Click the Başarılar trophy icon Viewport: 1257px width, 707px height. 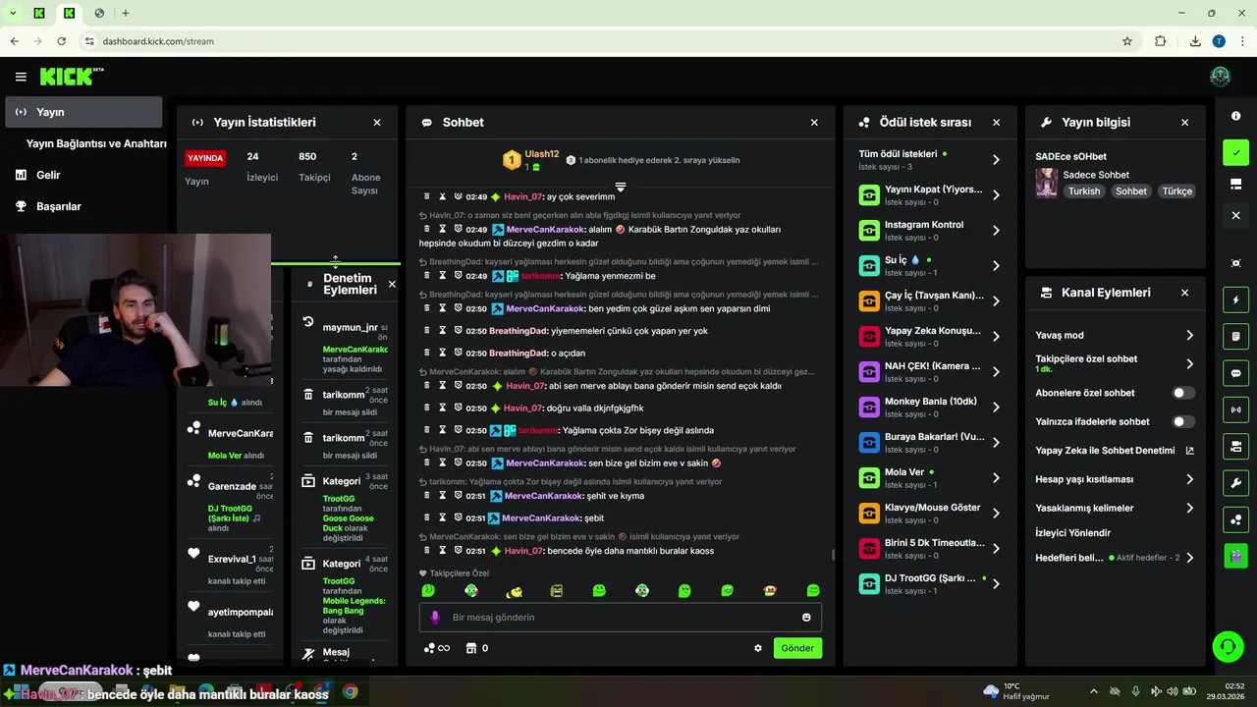point(21,206)
